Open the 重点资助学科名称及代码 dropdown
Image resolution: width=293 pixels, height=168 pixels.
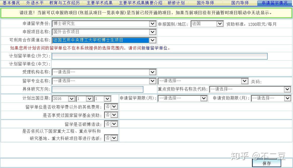pyautogui.click(x=287, y=89)
